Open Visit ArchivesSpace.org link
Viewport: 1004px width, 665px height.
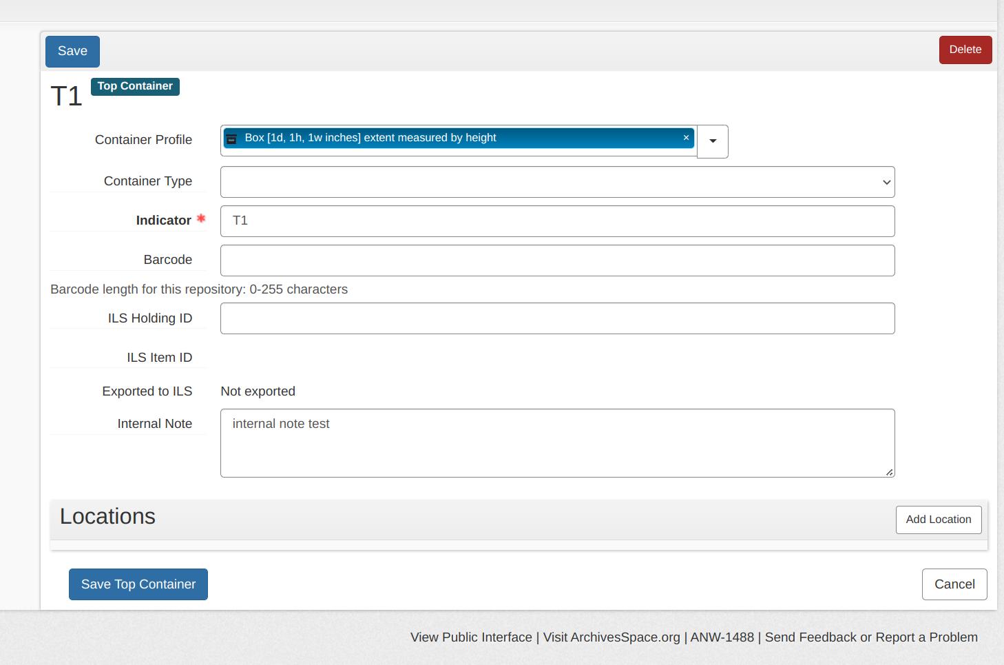pos(611,637)
